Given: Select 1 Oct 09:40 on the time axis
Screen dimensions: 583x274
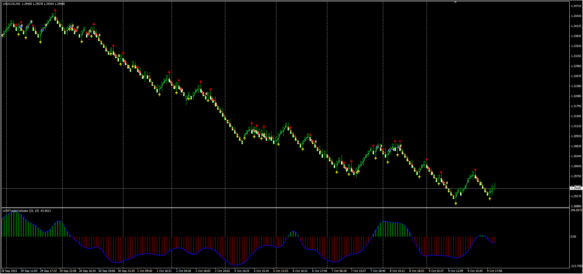Looking at the screenshot, I should click(x=145, y=271).
